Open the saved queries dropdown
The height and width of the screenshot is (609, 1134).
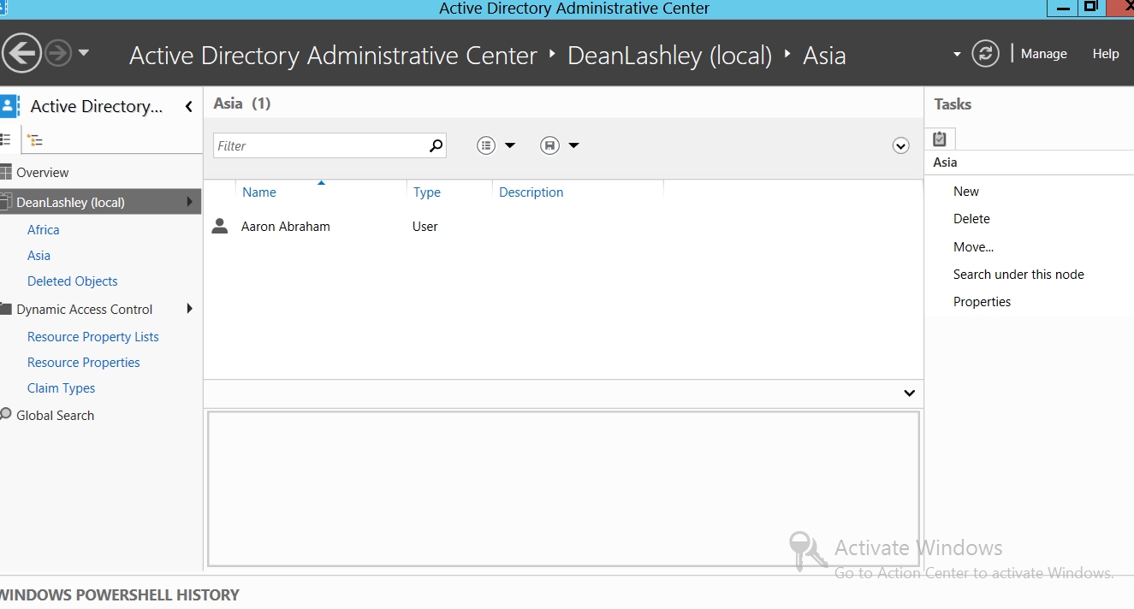point(561,145)
